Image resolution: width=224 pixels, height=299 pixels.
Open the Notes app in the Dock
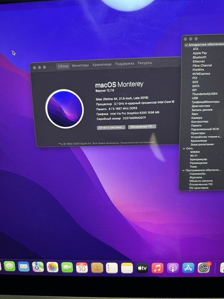[127, 268]
